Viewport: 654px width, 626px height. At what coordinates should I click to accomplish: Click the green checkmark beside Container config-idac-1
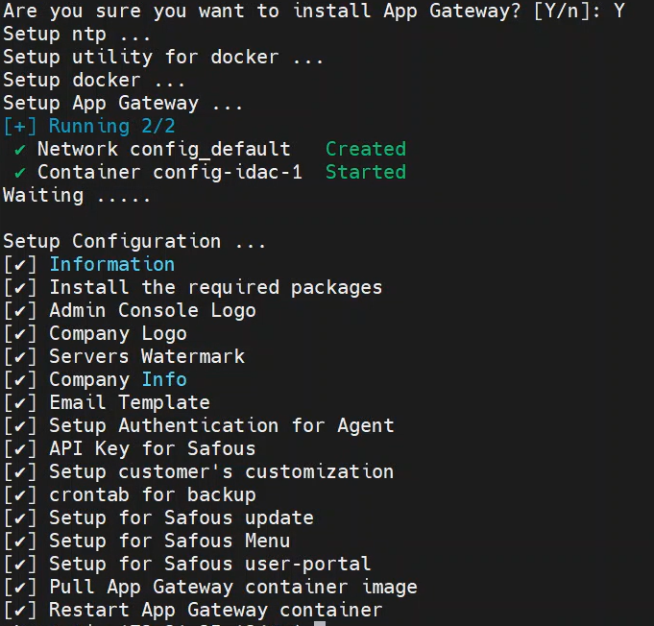tap(20, 173)
